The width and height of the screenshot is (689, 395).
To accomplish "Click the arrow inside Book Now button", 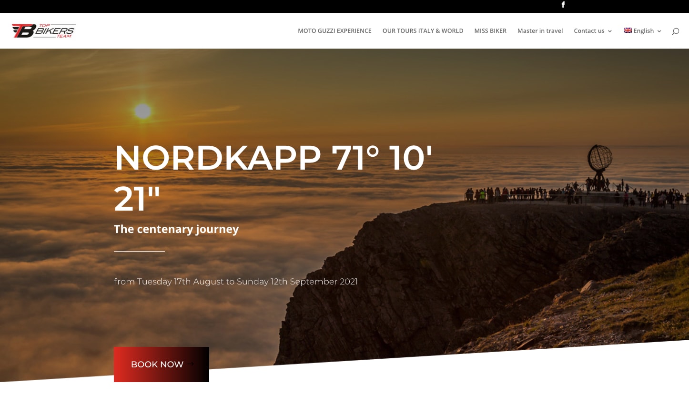I will tap(190, 364).
